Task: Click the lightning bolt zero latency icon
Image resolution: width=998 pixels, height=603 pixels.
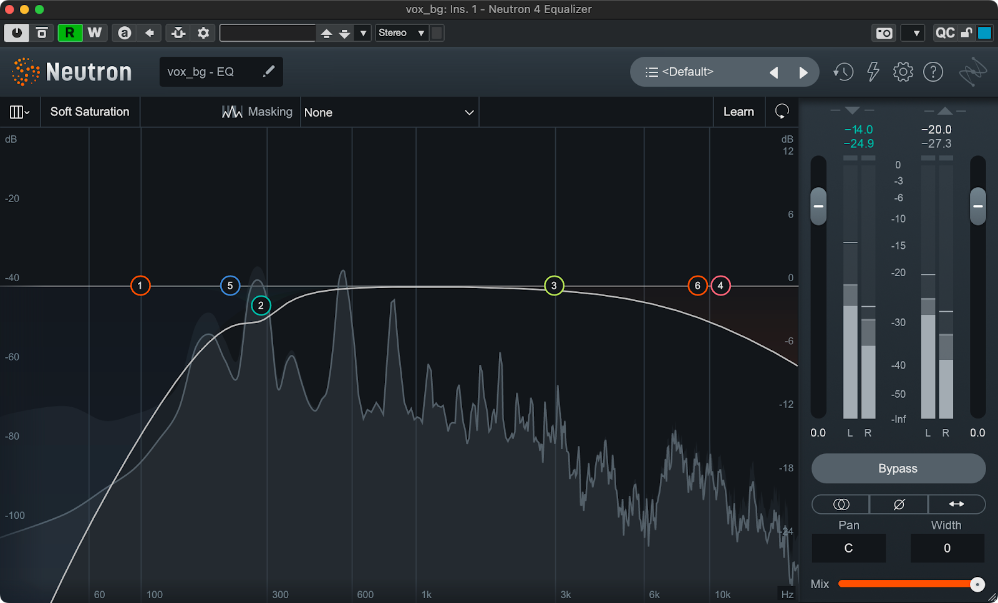Action: [873, 72]
